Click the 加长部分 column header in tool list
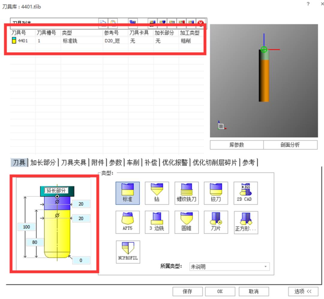Viewport: 324px width, 299px height. (164, 33)
